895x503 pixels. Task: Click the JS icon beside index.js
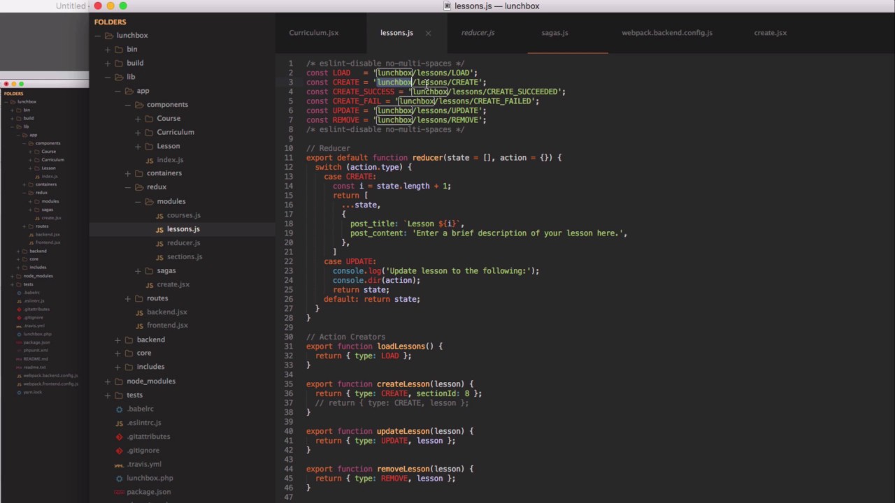pyautogui.click(x=149, y=160)
